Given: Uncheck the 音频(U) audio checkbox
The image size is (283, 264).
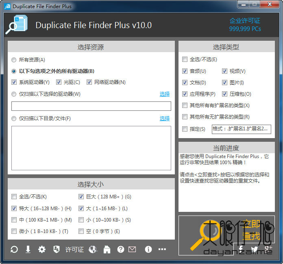Looking at the screenshot, I should coord(185,71).
